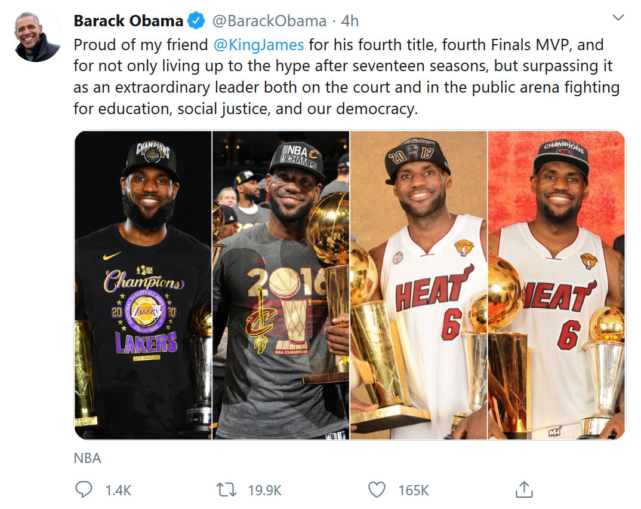Open the Heat photo with 2013 cap
Viewport: 641px width, 509px height.
(418, 286)
